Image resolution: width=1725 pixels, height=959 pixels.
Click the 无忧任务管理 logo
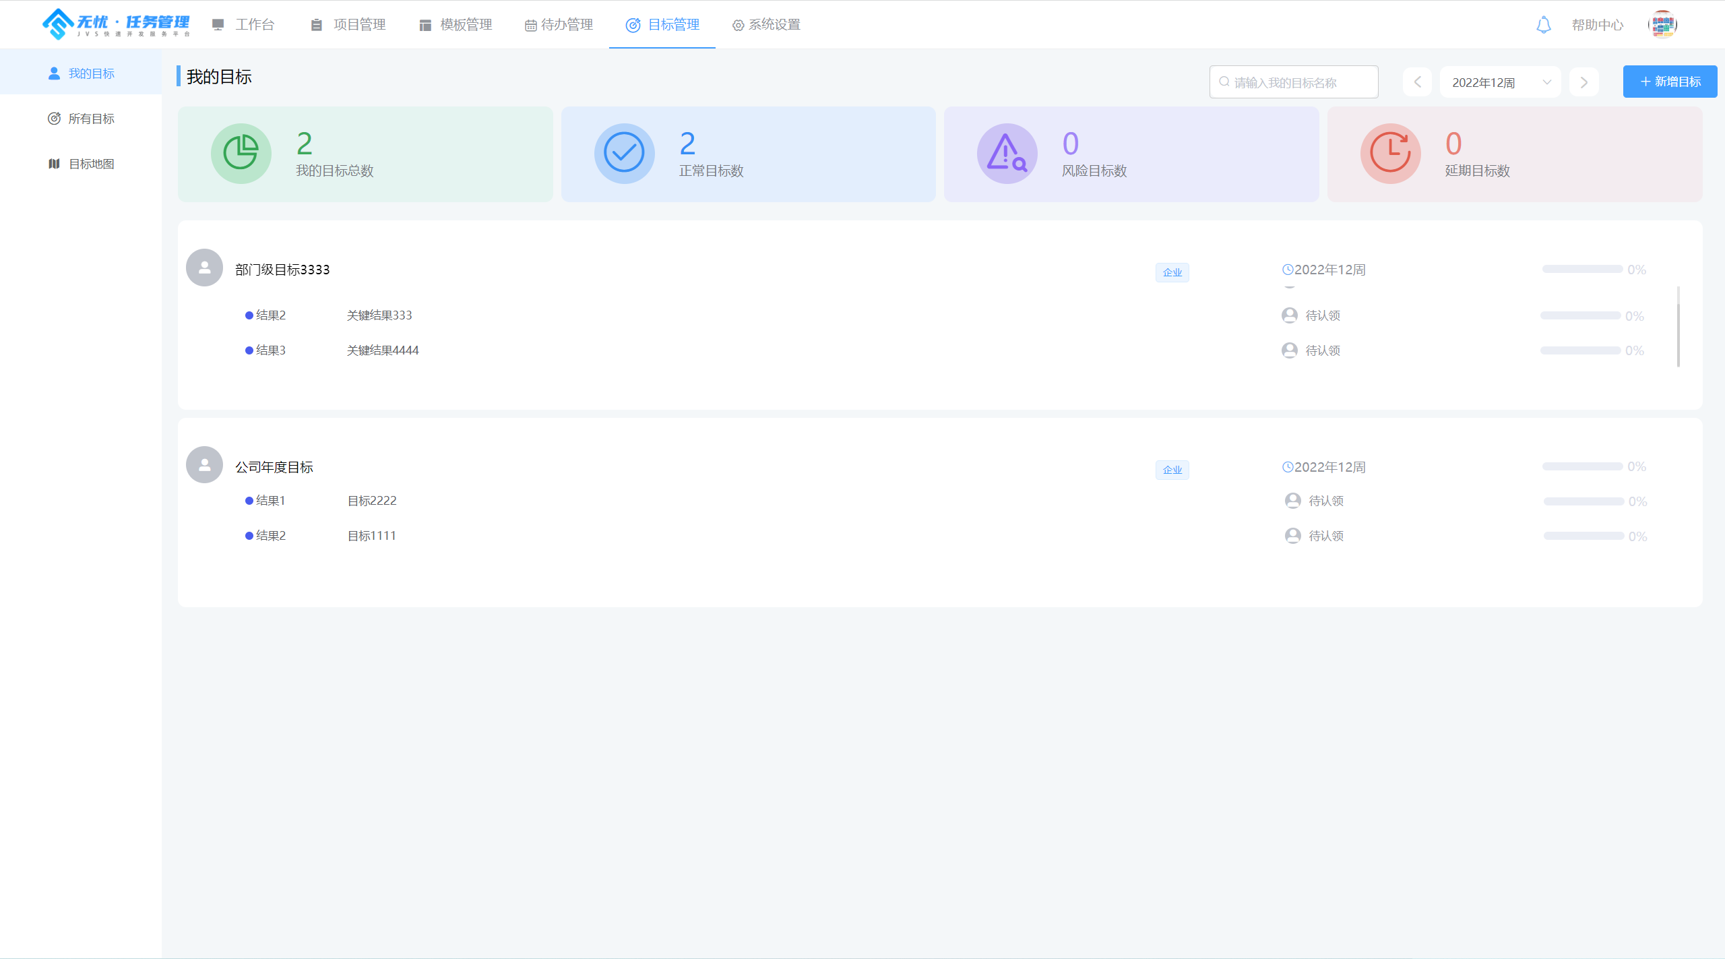coord(116,24)
